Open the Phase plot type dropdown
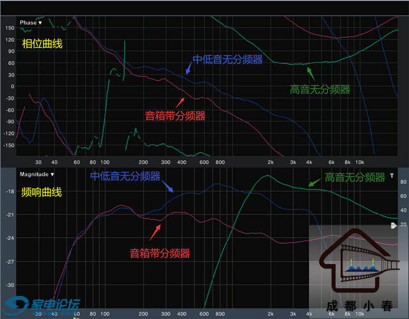The width and height of the screenshot is (409, 319). 30,23
